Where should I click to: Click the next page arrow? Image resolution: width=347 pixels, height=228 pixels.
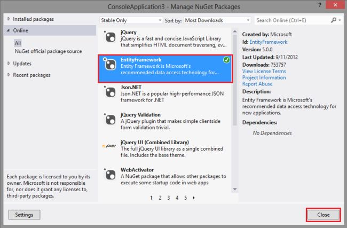coord(194,198)
